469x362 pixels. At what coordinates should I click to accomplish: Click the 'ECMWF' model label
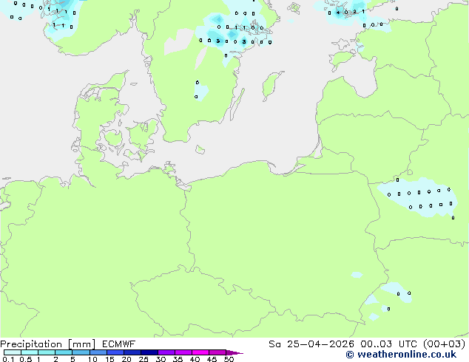[x=118, y=344]
